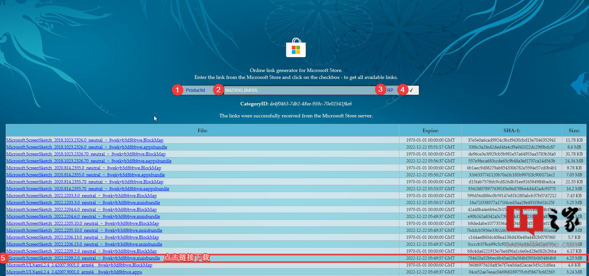Screen dimensions: 589x276
Task: Click the 4.25 MB size cell
Action: click(x=574, y=258)
